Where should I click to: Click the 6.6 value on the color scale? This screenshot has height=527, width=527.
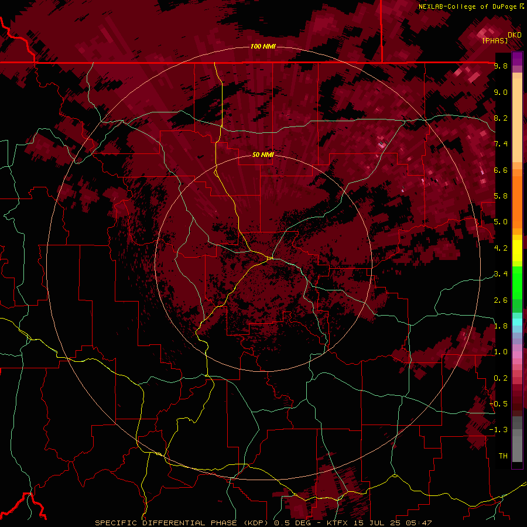point(501,170)
